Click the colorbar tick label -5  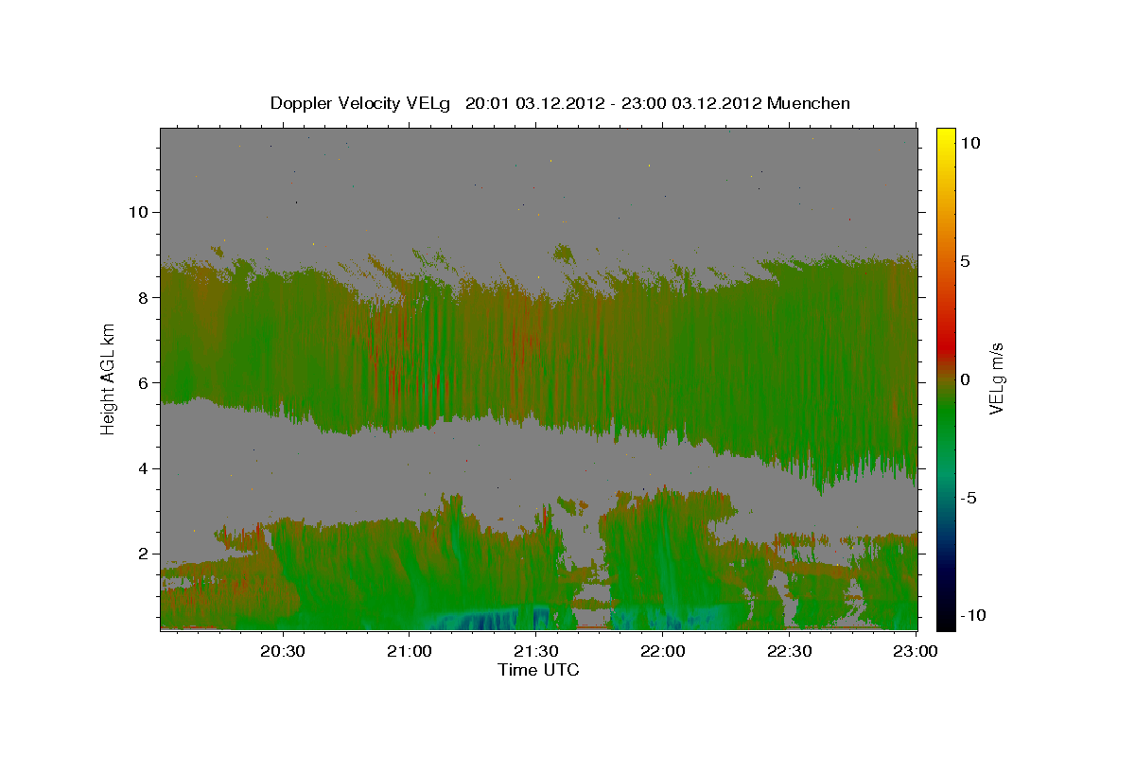tap(969, 498)
